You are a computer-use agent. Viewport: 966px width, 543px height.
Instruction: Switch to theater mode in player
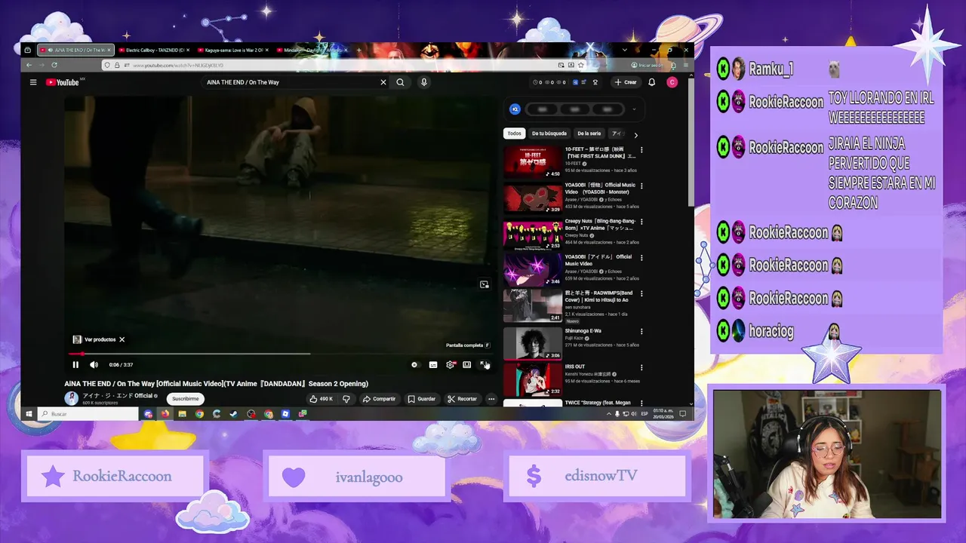(467, 365)
